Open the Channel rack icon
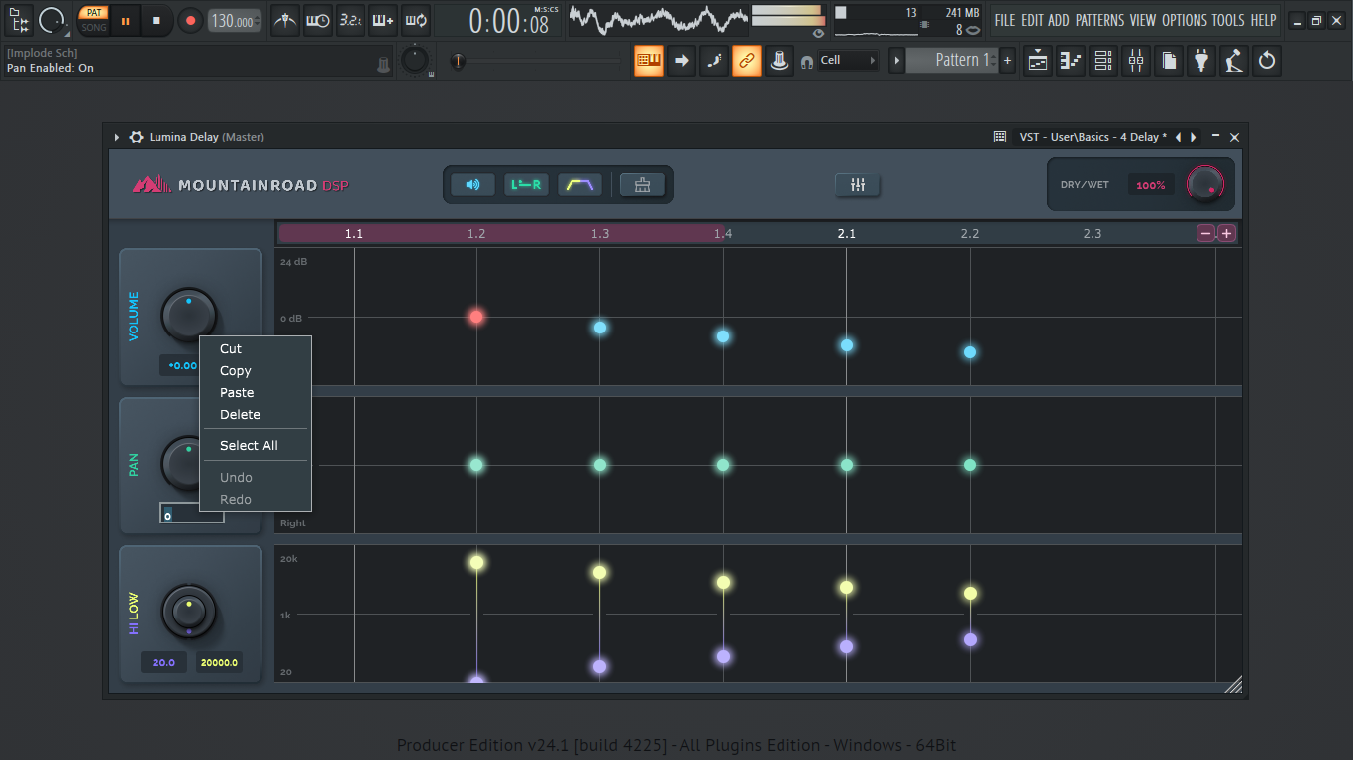Screen dimensions: 1353x760 pos(1103,60)
